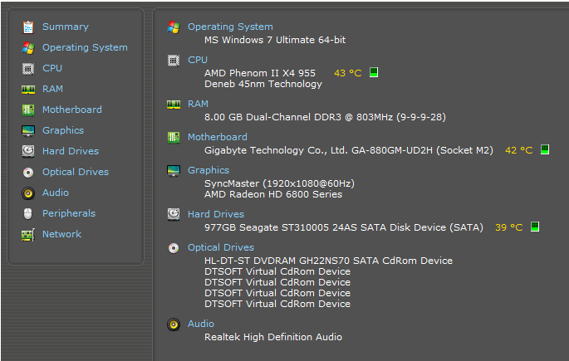Screen dimensions: 569x361
Task: Click the Motherboard icon in sidebar
Action: tap(28, 110)
